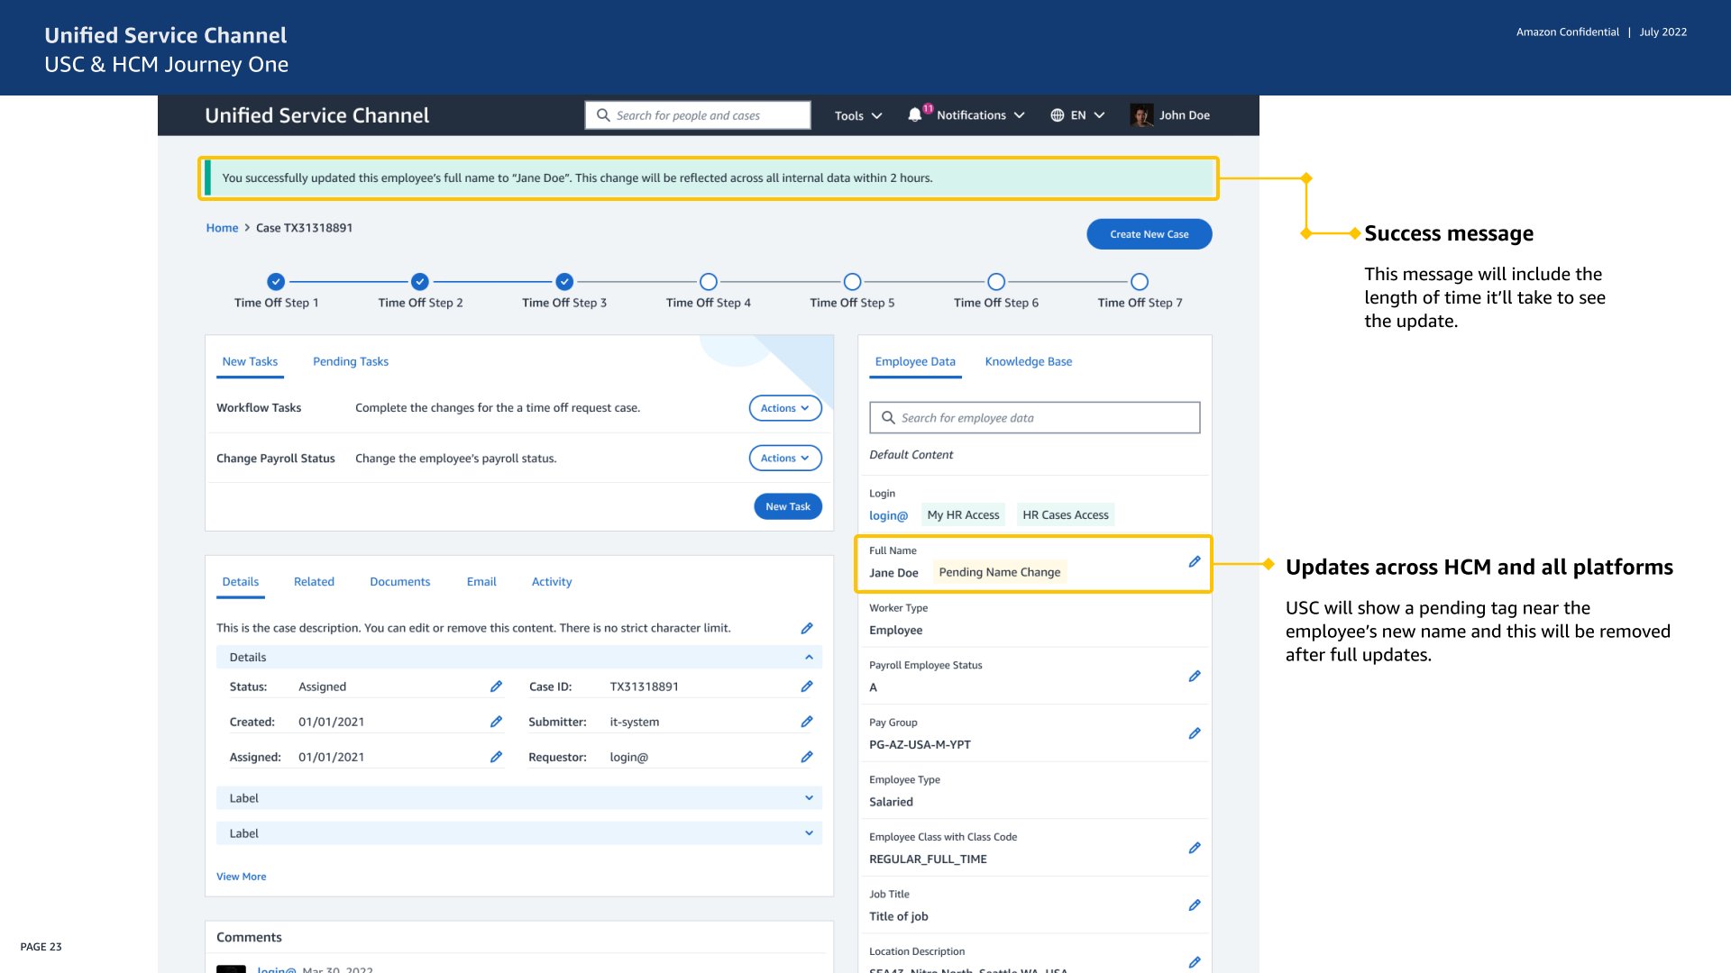Click the notifications bell icon
The width and height of the screenshot is (1731, 973).
pyautogui.click(x=915, y=115)
